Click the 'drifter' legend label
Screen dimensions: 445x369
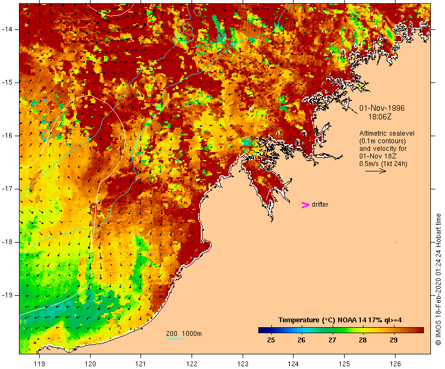(x=320, y=205)
